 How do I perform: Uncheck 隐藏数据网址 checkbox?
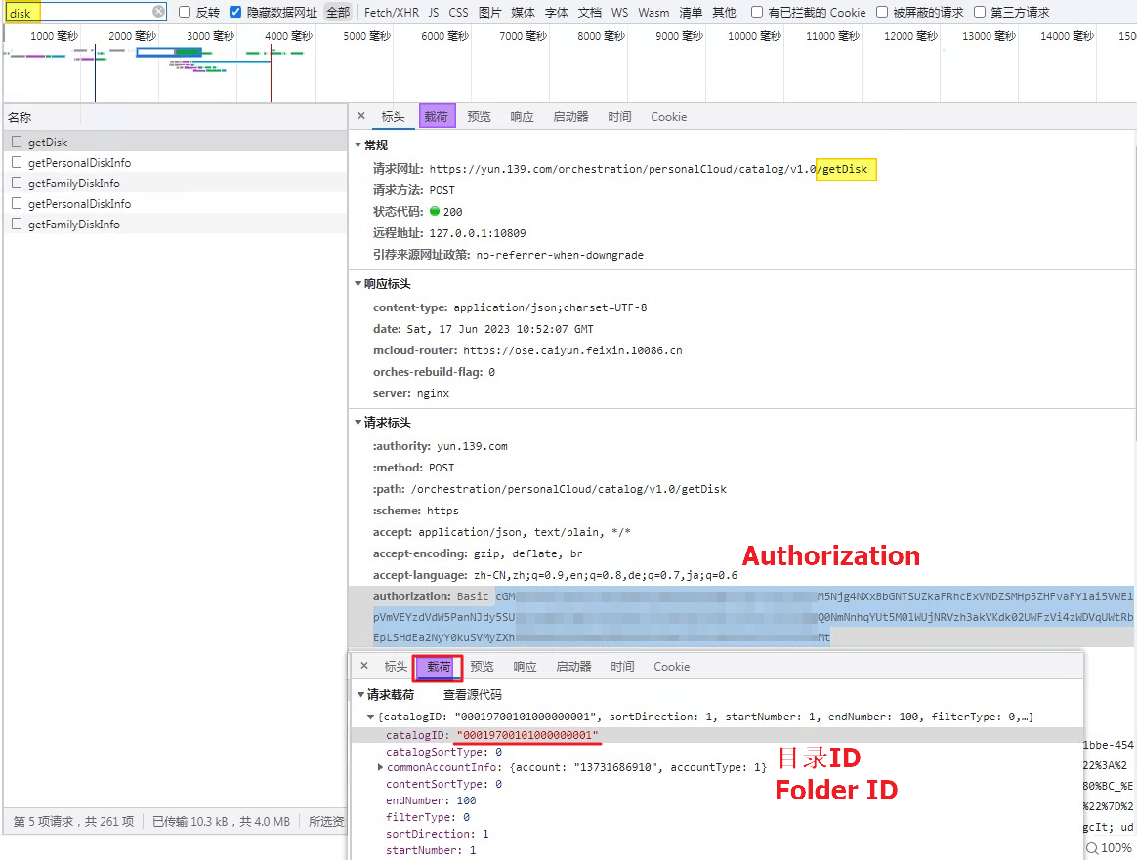235,13
